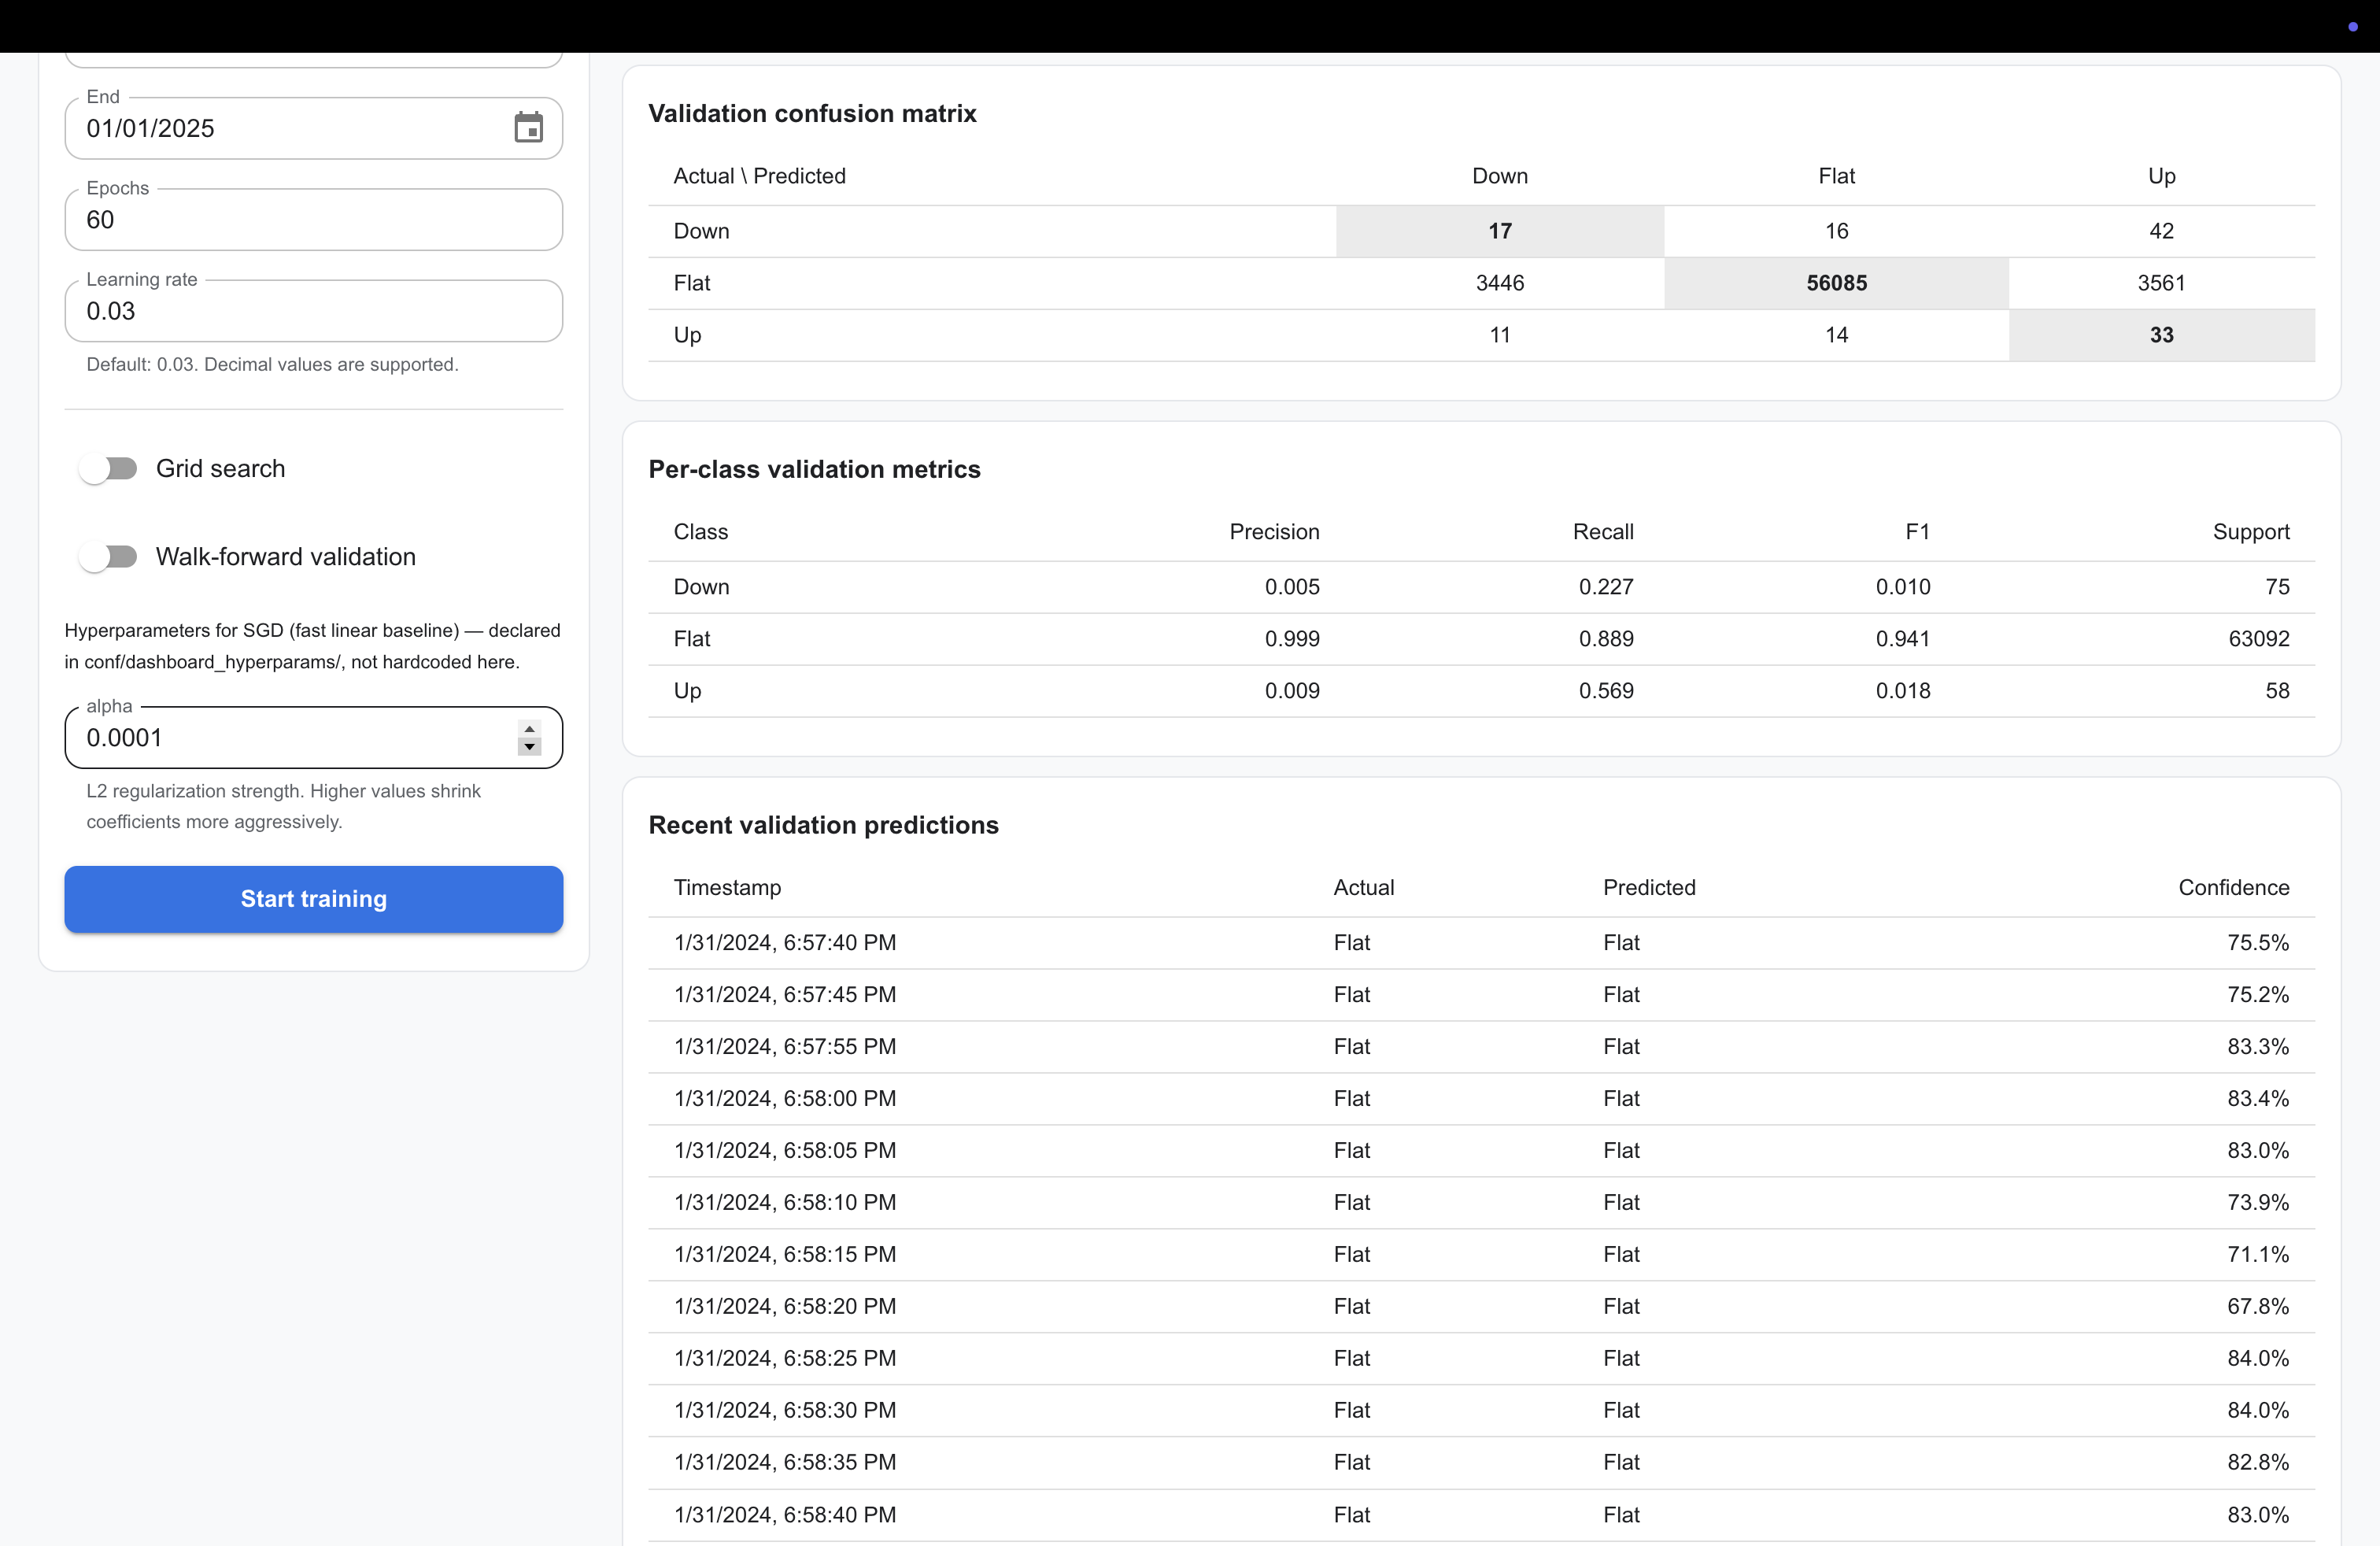
Task: Click the Confidence column header
Action: pyautogui.click(x=2233, y=888)
